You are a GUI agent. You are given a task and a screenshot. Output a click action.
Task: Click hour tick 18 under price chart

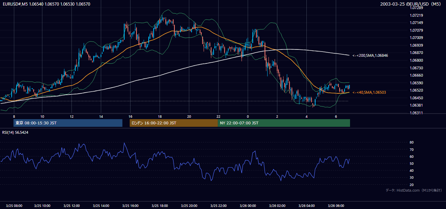pos(159,116)
